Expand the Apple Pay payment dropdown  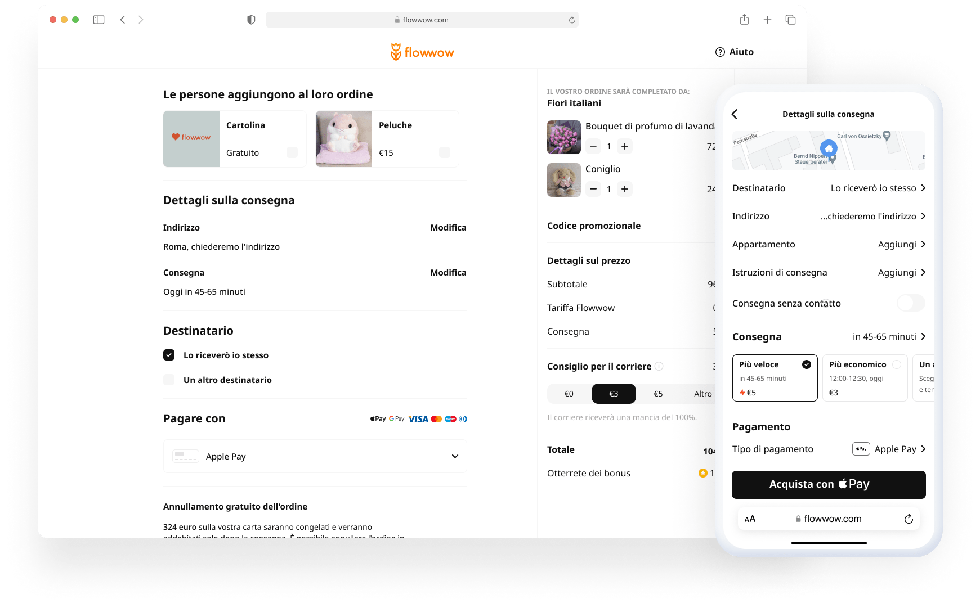tap(315, 456)
